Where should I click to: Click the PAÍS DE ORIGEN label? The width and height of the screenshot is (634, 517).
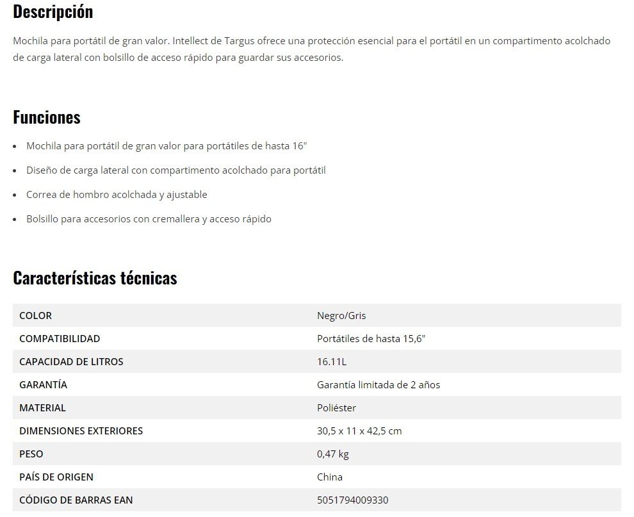click(x=56, y=477)
